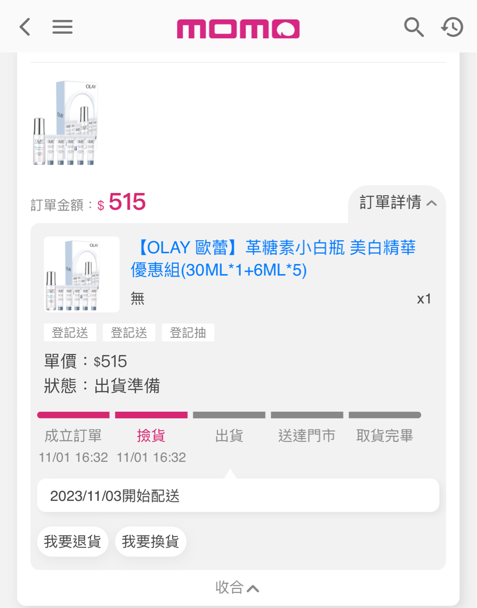Go to momo home via logo

point(238,28)
